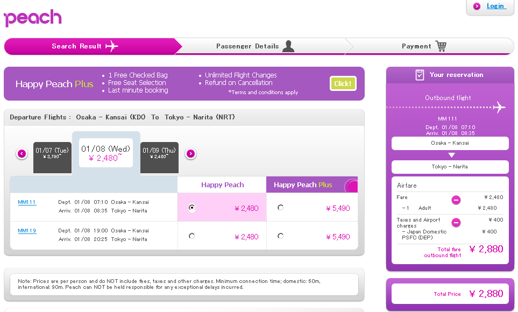The width and height of the screenshot is (518, 312).
Task: Click the person icon beside Passenger Details
Action: (288, 46)
